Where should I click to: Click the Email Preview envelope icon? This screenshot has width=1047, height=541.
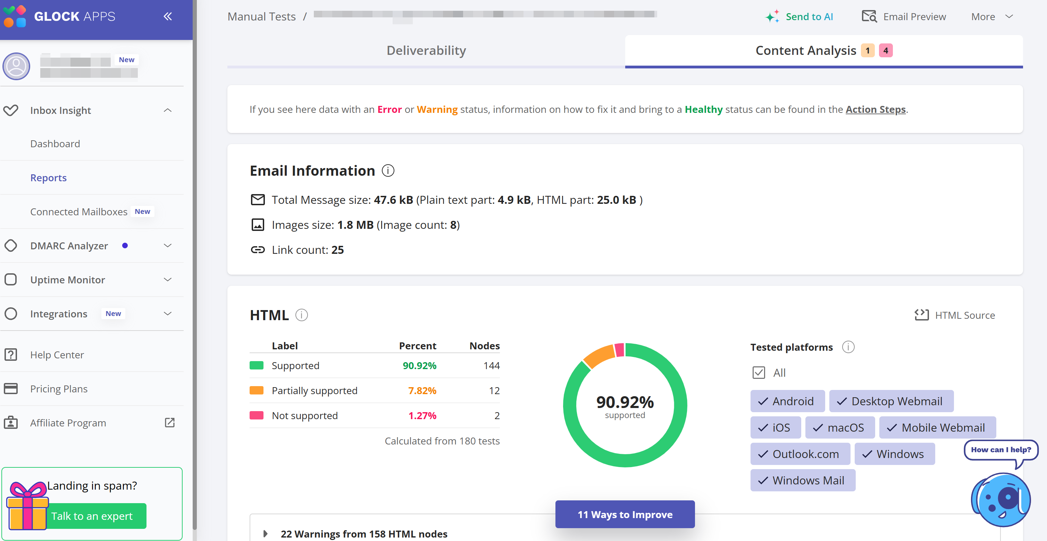coord(869,16)
